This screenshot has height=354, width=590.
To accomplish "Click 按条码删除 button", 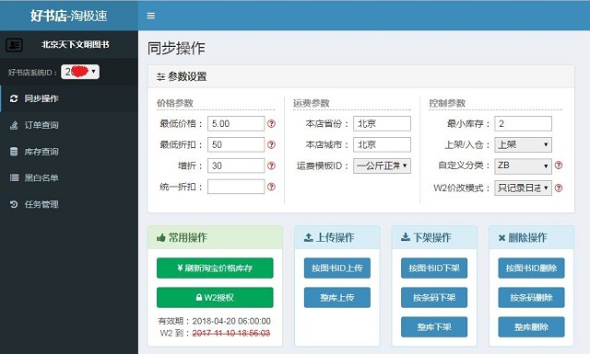I will click(x=531, y=297).
